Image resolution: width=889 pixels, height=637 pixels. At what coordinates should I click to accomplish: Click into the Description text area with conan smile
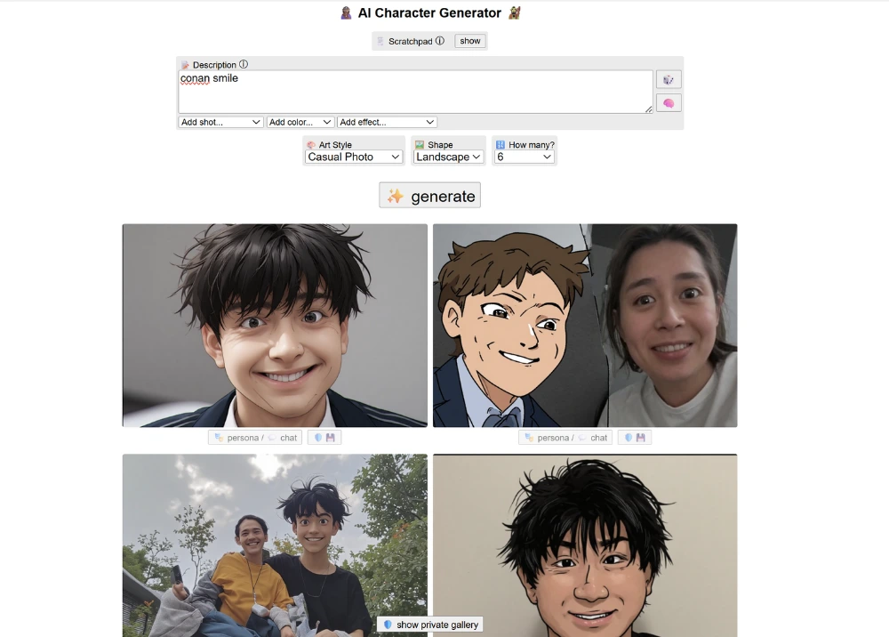click(x=415, y=92)
